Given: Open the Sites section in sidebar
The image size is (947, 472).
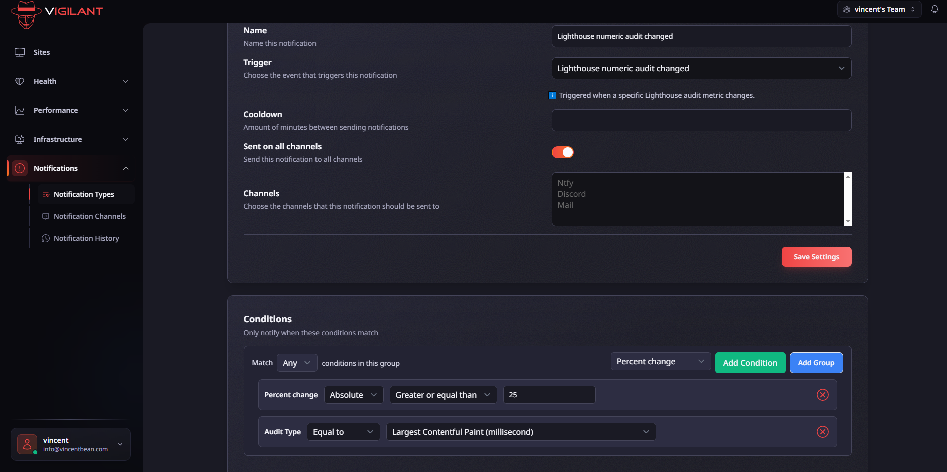Looking at the screenshot, I should point(19,52).
